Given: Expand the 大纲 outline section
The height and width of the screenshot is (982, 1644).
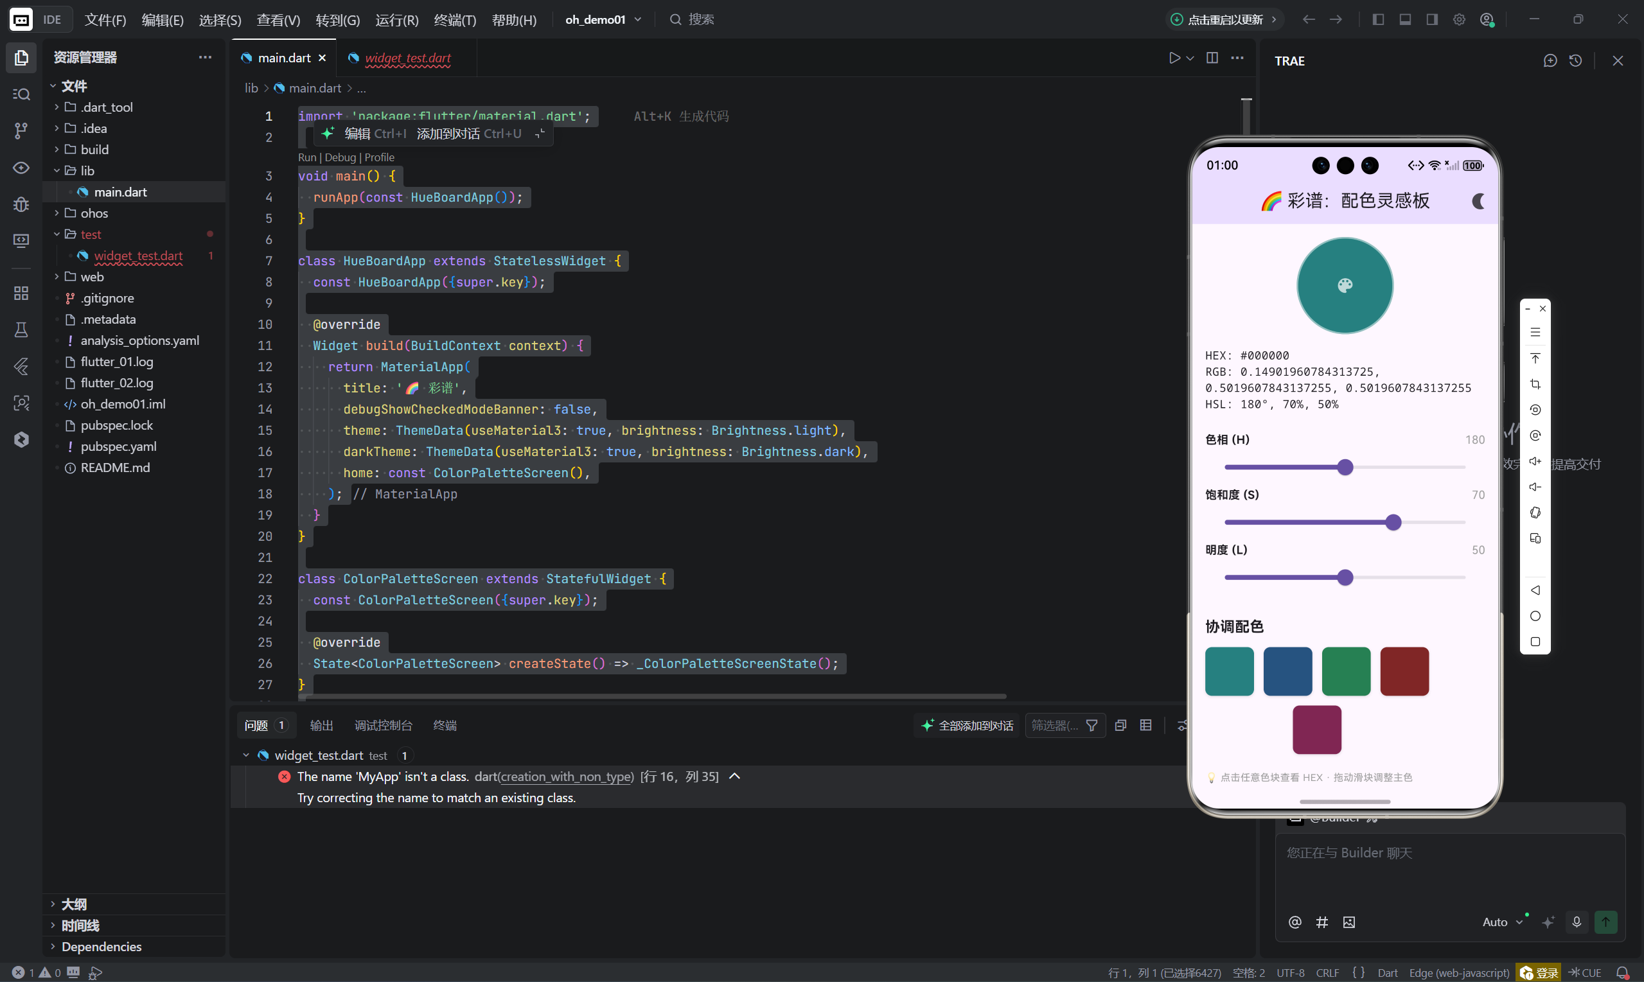Looking at the screenshot, I should click(x=73, y=904).
